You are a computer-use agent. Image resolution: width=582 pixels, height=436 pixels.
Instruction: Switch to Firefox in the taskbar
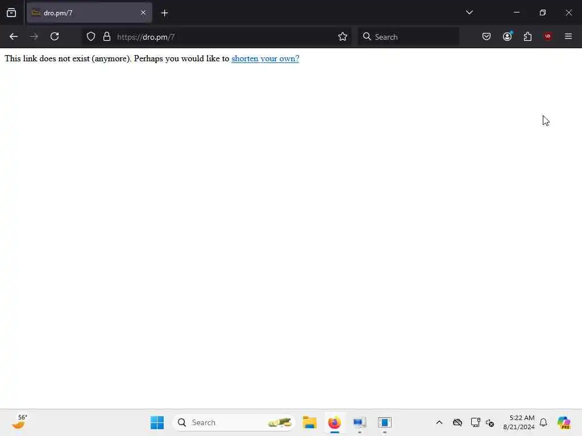click(x=334, y=422)
